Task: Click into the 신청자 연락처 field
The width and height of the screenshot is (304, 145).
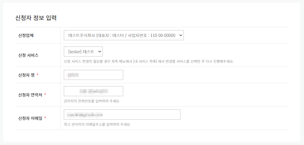Action: point(94,91)
